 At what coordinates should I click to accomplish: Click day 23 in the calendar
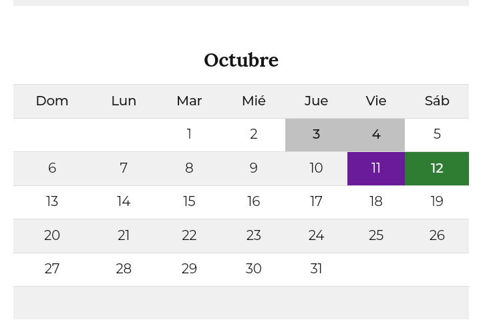253,236
